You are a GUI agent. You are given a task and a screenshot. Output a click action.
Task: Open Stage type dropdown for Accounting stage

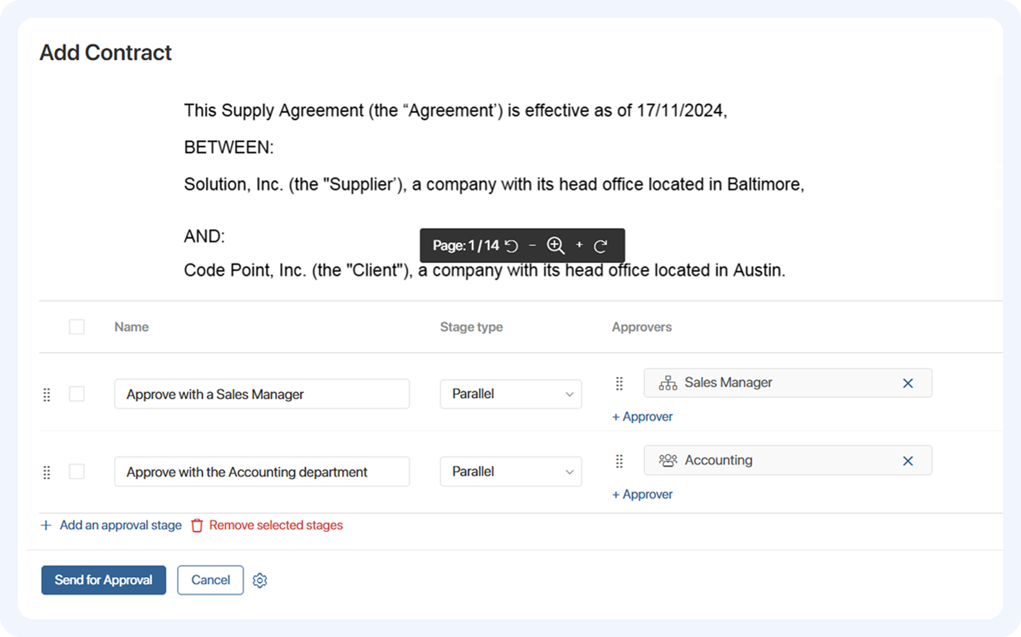click(510, 471)
